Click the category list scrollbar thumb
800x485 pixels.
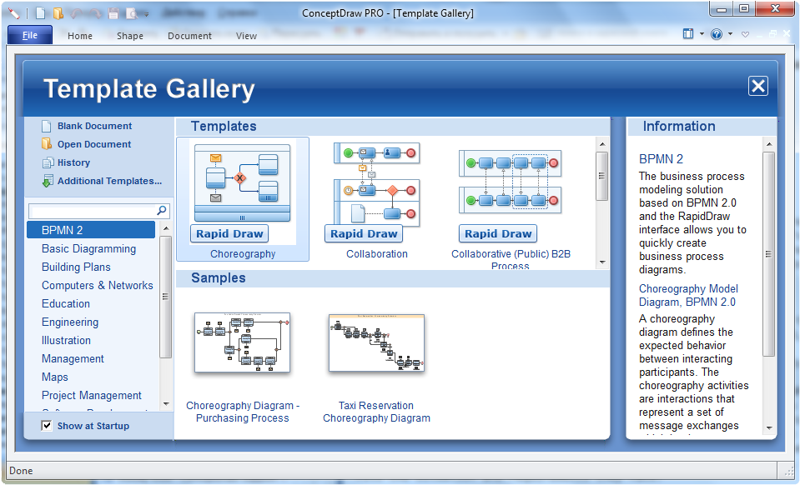point(166,297)
